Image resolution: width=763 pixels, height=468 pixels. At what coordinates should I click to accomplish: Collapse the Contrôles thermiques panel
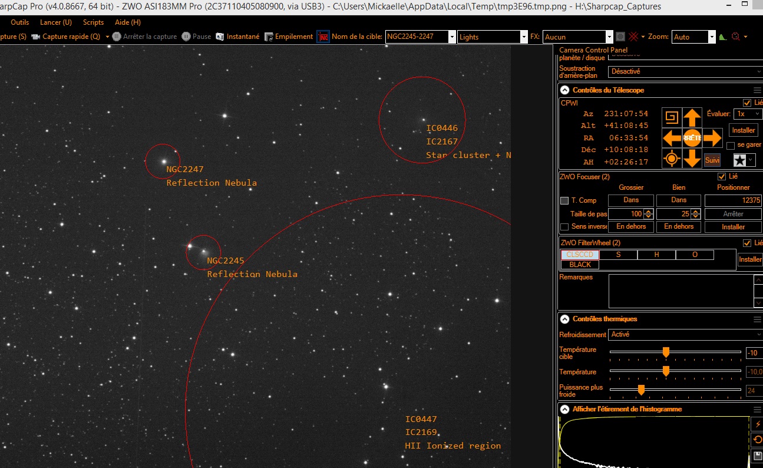coord(565,319)
